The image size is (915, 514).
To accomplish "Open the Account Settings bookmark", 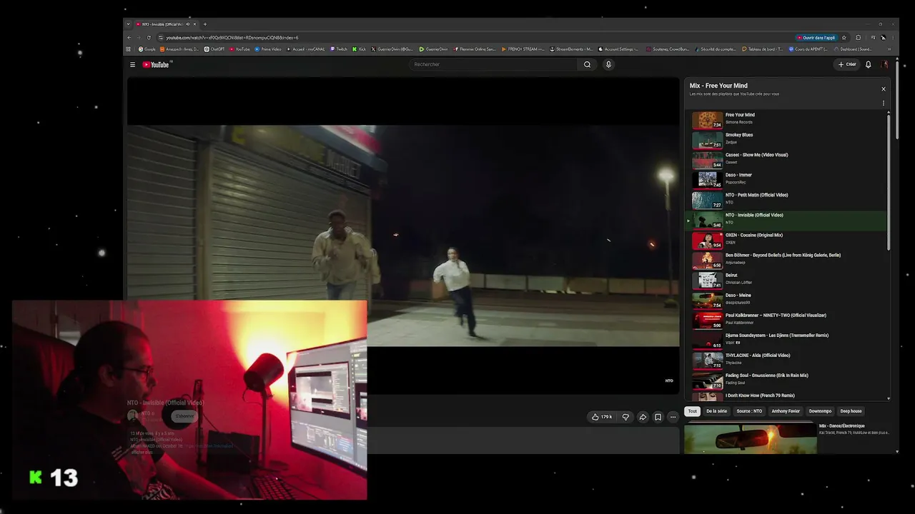I will 618,49.
